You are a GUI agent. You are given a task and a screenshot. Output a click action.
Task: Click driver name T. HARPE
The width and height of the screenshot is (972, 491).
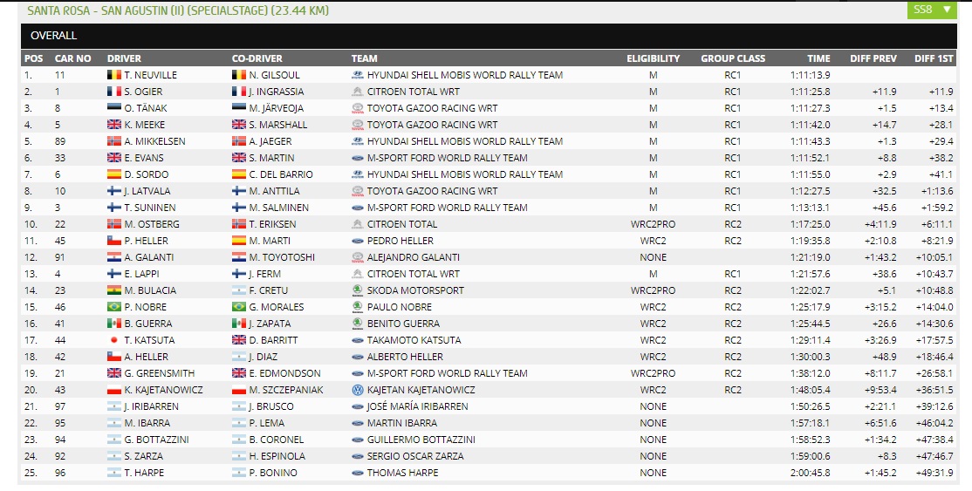click(x=145, y=473)
